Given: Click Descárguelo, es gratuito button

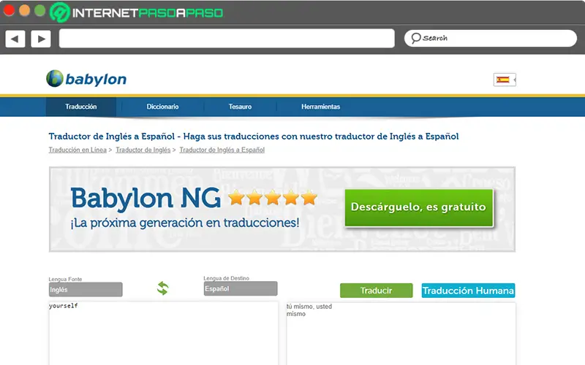Looking at the screenshot, I should (418, 207).
